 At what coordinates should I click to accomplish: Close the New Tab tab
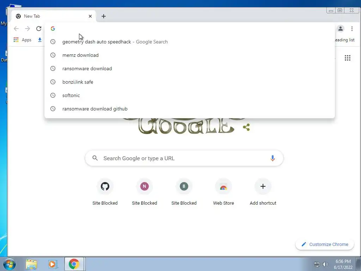[90, 16]
